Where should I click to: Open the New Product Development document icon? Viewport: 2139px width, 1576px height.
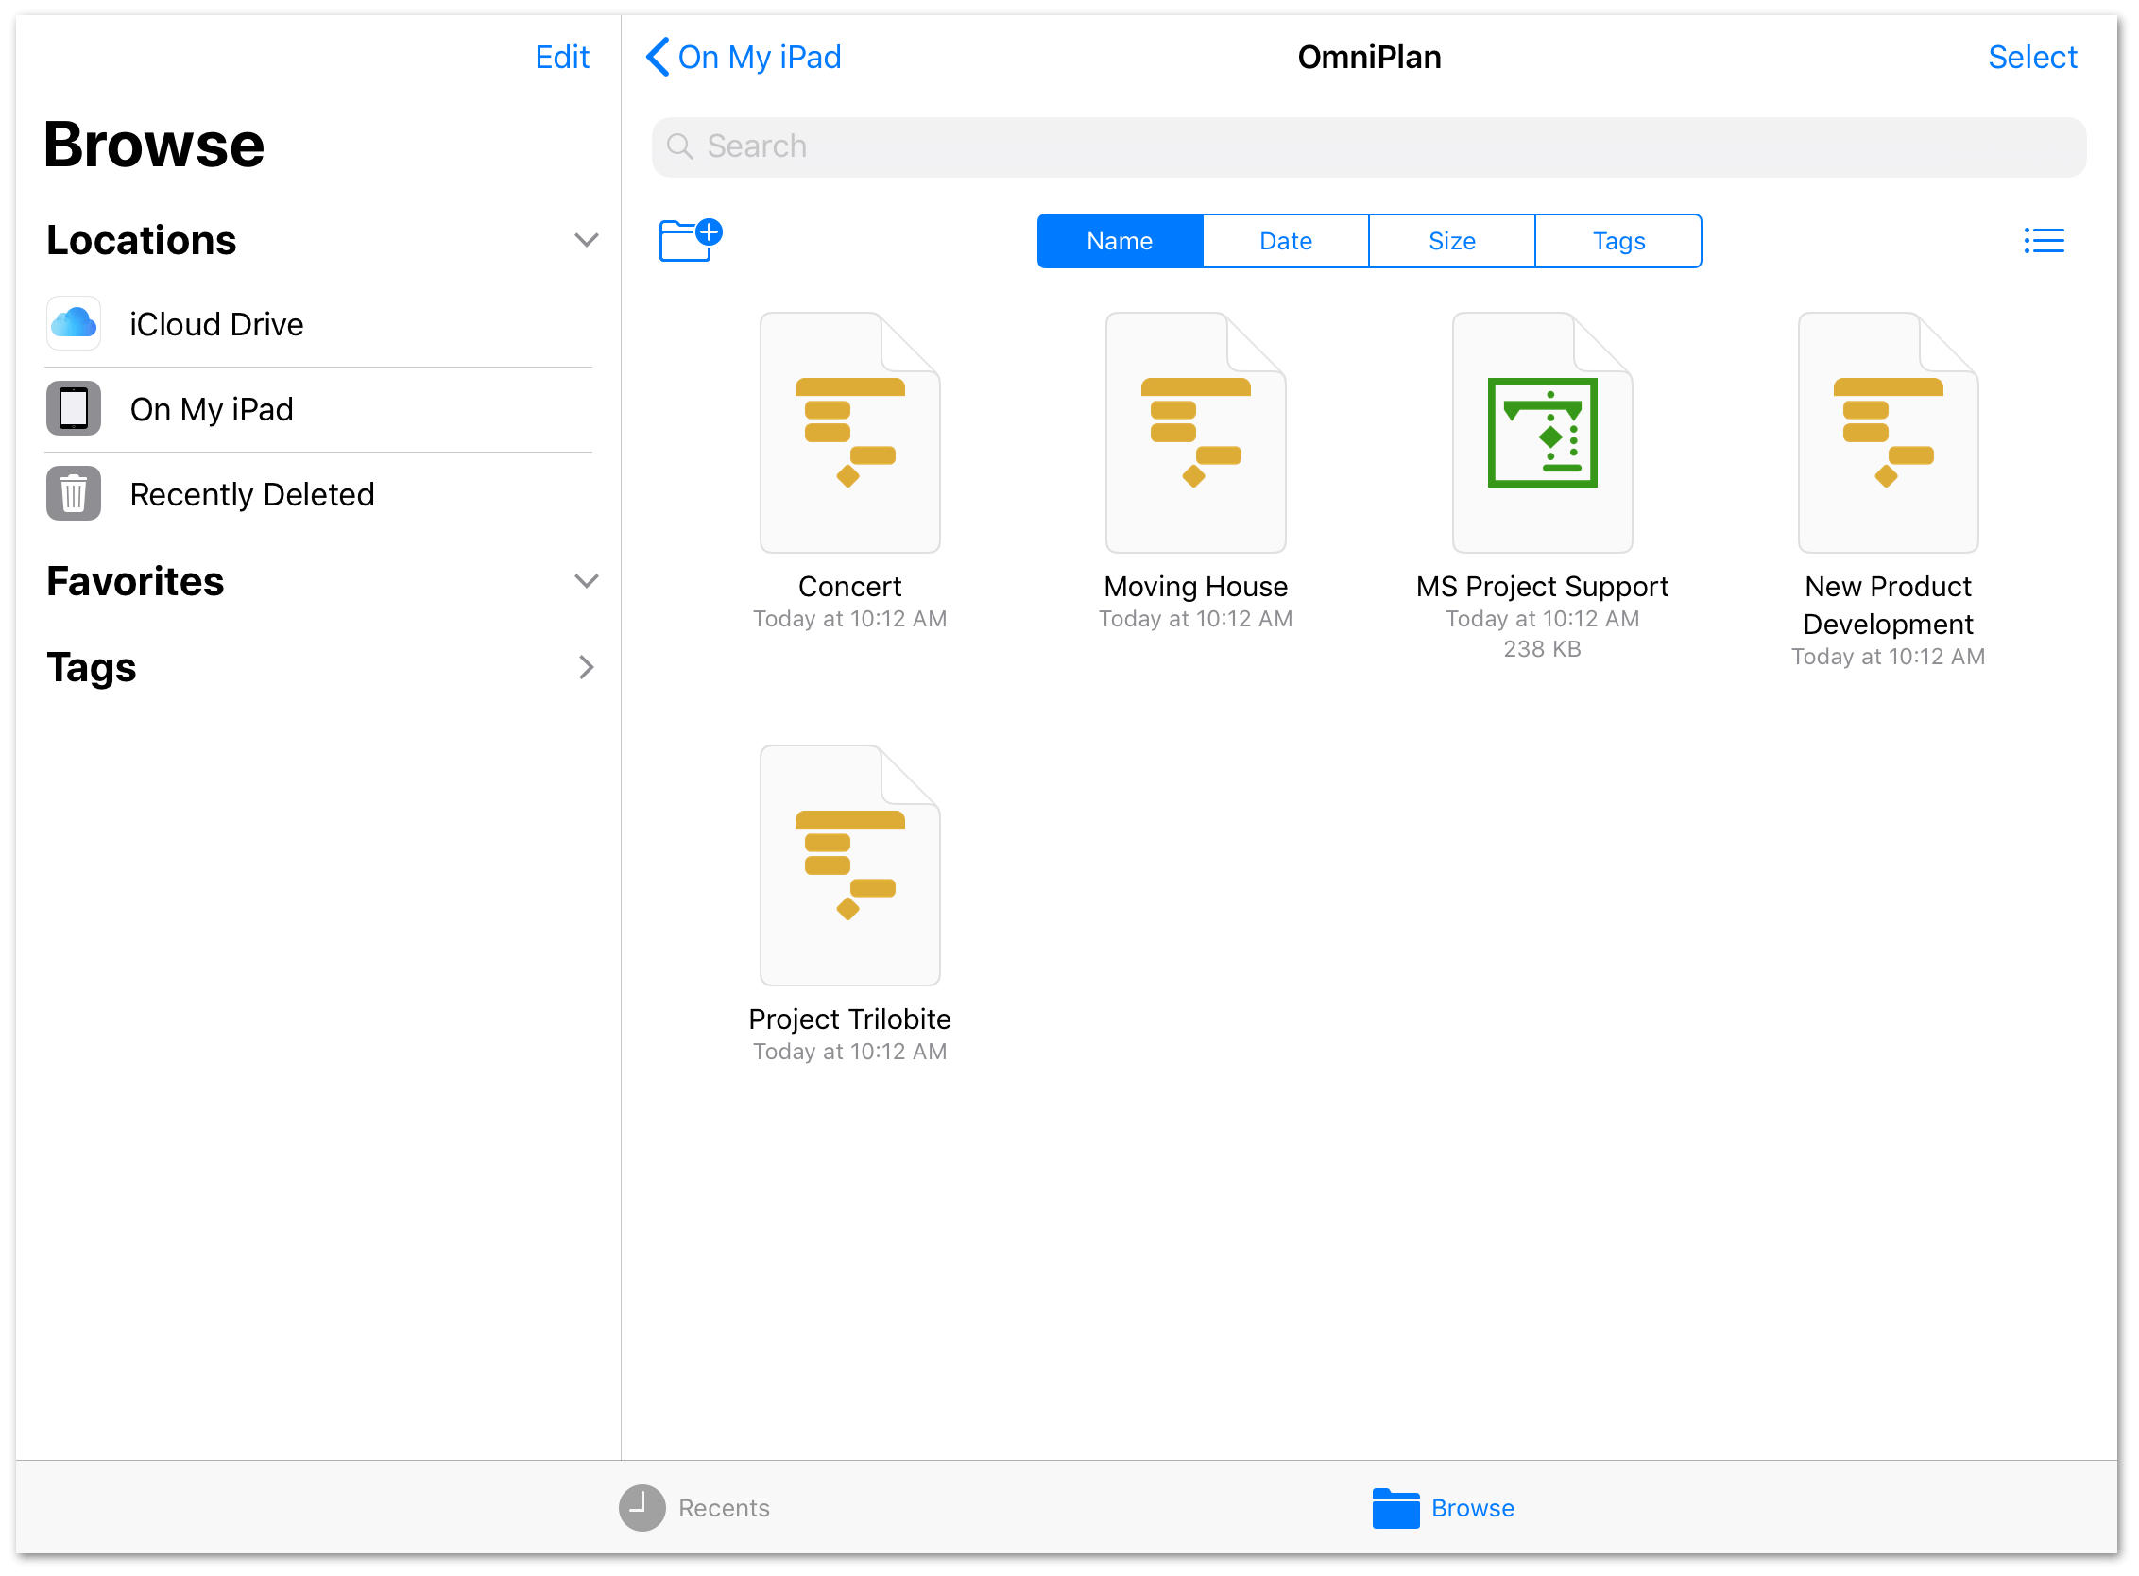click(1887, 432)
